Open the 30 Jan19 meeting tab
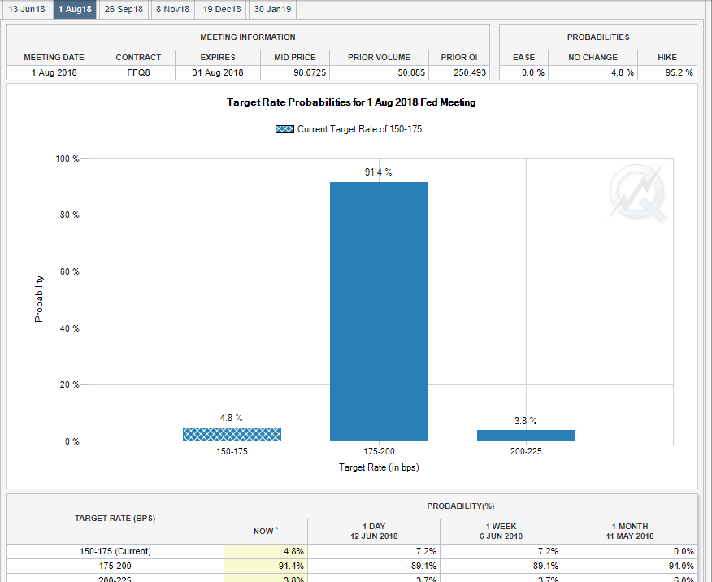Image resolution: width=712 pixels, height=582 pixels. click(271, 9)
